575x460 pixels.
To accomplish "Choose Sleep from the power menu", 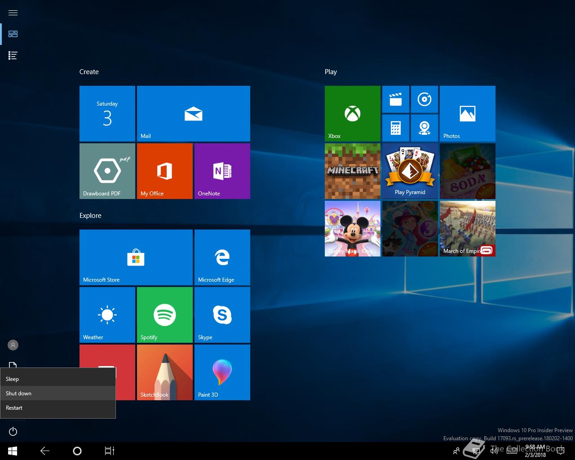I will (58, 379).
